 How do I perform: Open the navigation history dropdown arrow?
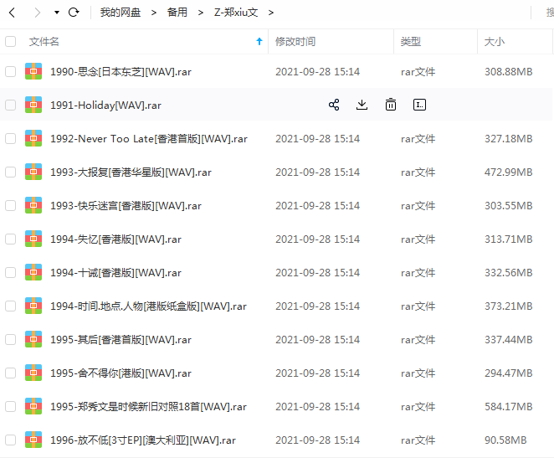(x=56, y=13)
